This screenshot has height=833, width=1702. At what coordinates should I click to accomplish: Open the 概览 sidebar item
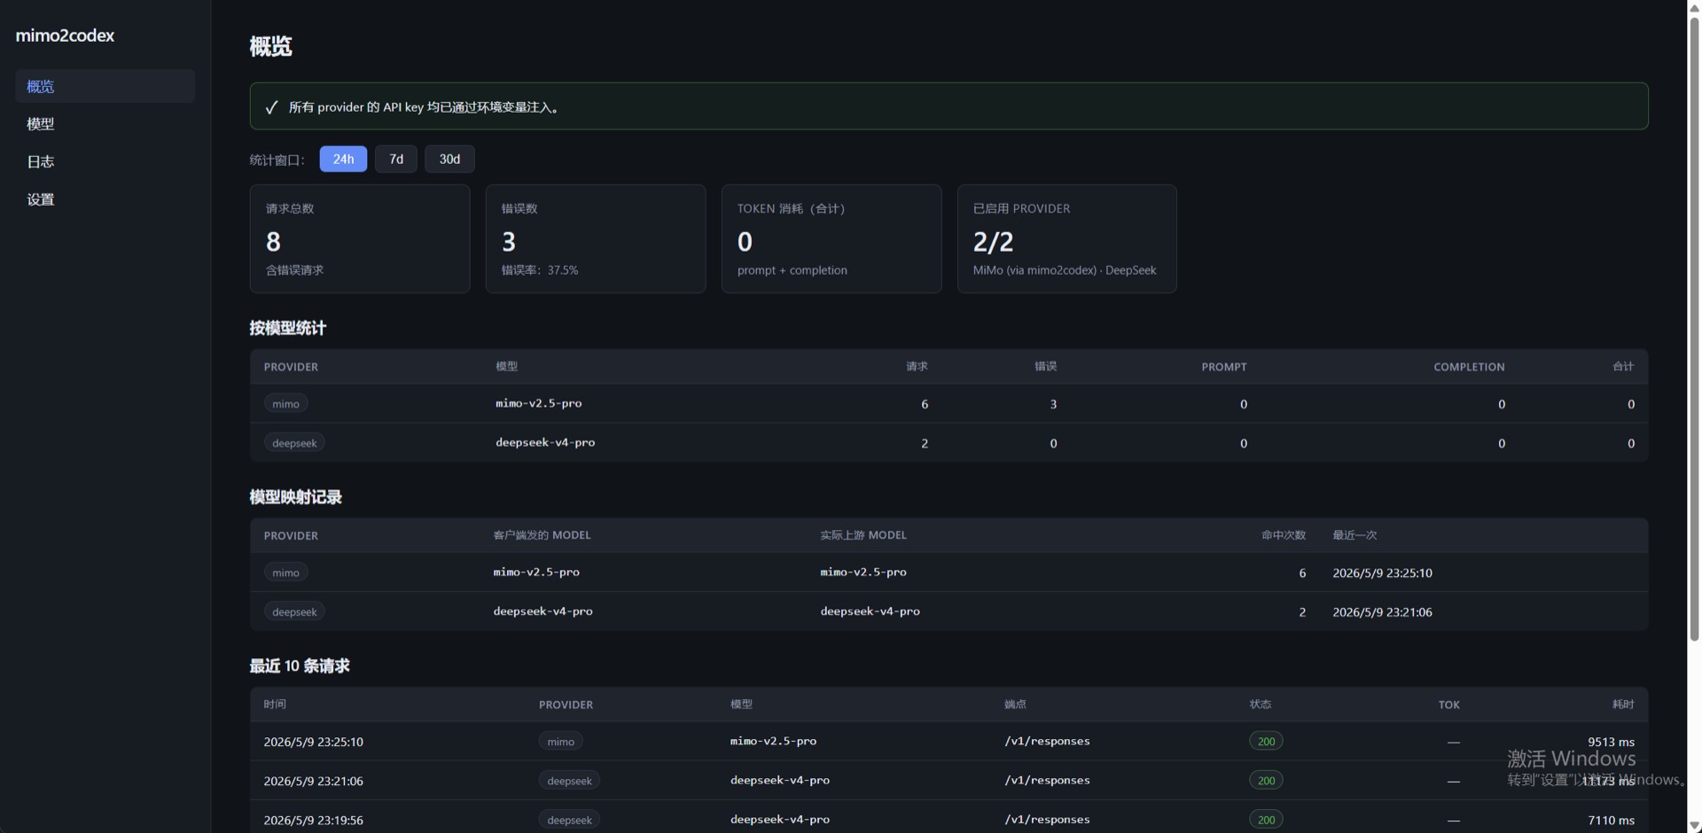coord(105,86)
